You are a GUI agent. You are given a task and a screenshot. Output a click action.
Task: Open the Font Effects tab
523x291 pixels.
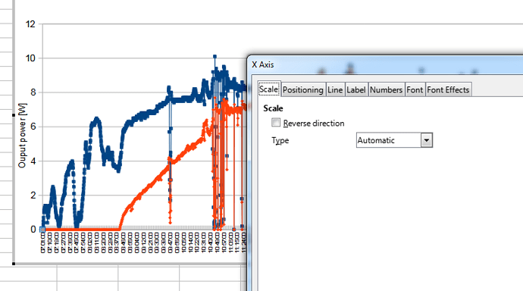point(448,90)
